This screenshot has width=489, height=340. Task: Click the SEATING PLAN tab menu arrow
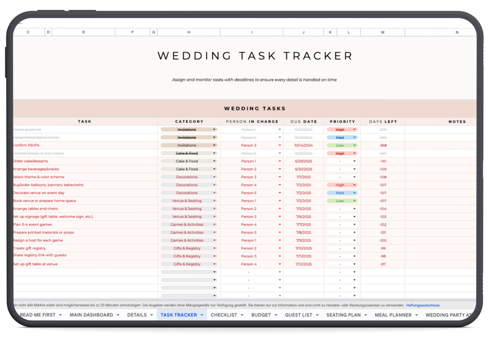point(366,315)
